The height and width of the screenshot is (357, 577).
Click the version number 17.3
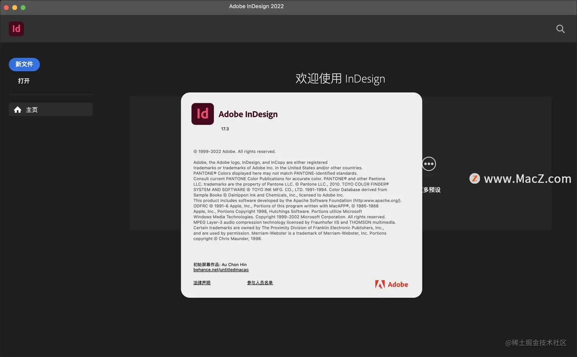[x=225, y=129]
